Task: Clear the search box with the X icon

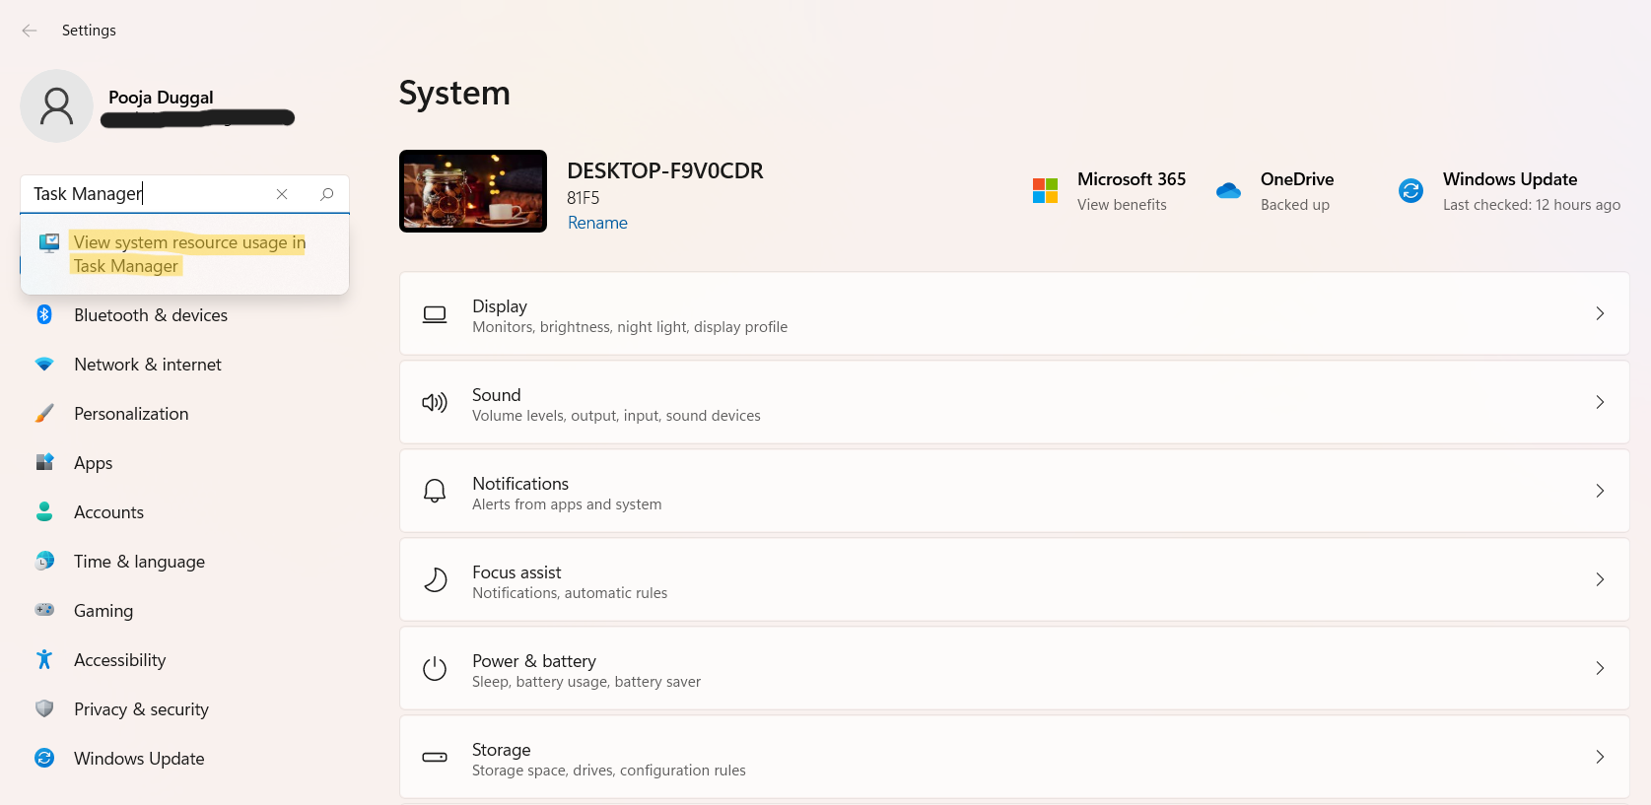Action: pyautogui.click(x=282, y=194)
